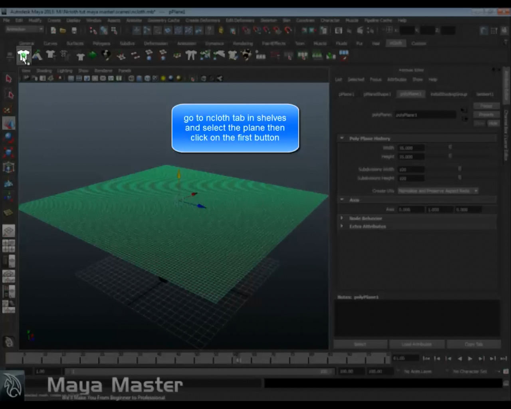This screenshot has height=409, width=511.
Task: Click the Move tool in the toolbox
Action: (9, 123)
